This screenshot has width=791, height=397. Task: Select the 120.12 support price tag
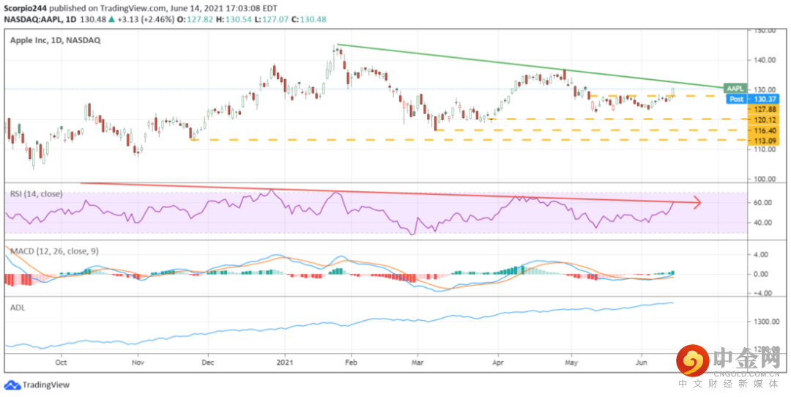click(763, 119)
